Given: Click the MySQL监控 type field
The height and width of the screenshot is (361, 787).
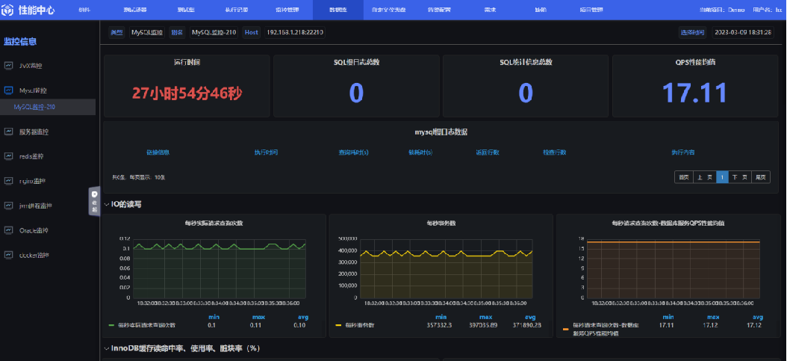Looking at the screenshot, I should [x=146, y=32].
